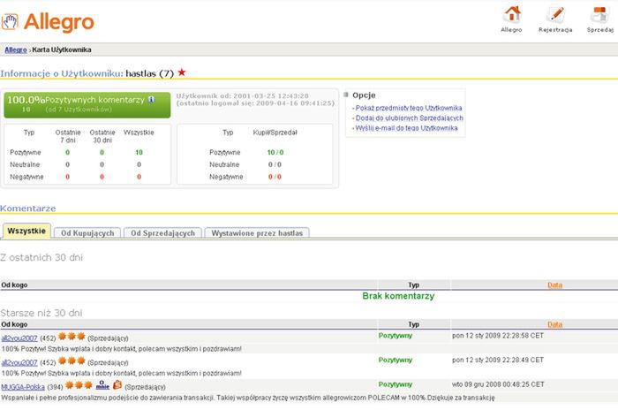Click the Komentarze section heading

28,209
